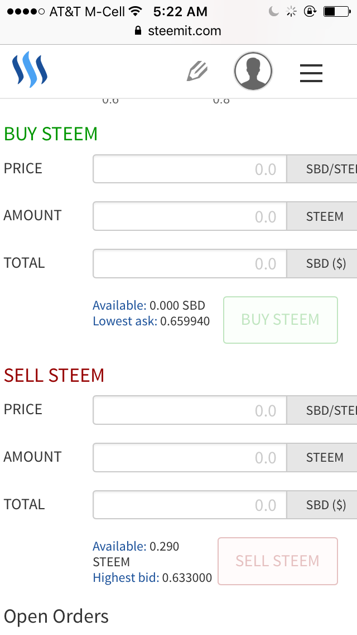Tap the Wi-Fi status icon
357x635 pixels.
click(135, 11)
